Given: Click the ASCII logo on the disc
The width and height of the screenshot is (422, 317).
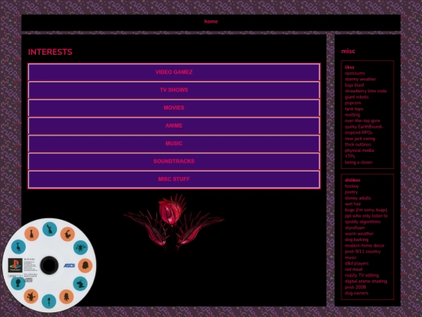Looking at the screenshot, I should click(70, 266).
